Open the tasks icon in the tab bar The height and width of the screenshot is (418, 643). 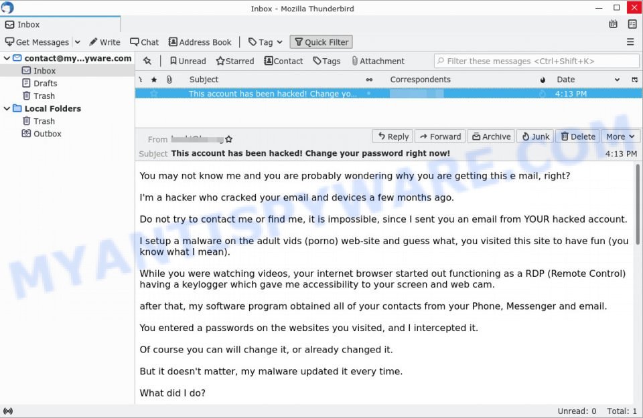click(632, 24)
